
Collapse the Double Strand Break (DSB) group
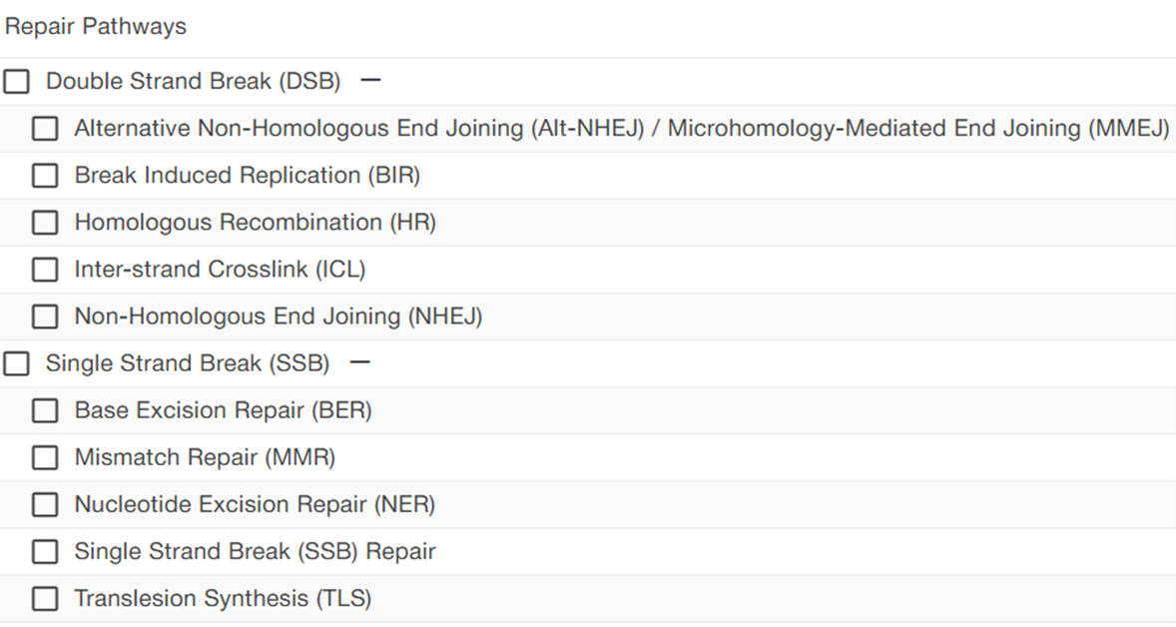[370, 81]
